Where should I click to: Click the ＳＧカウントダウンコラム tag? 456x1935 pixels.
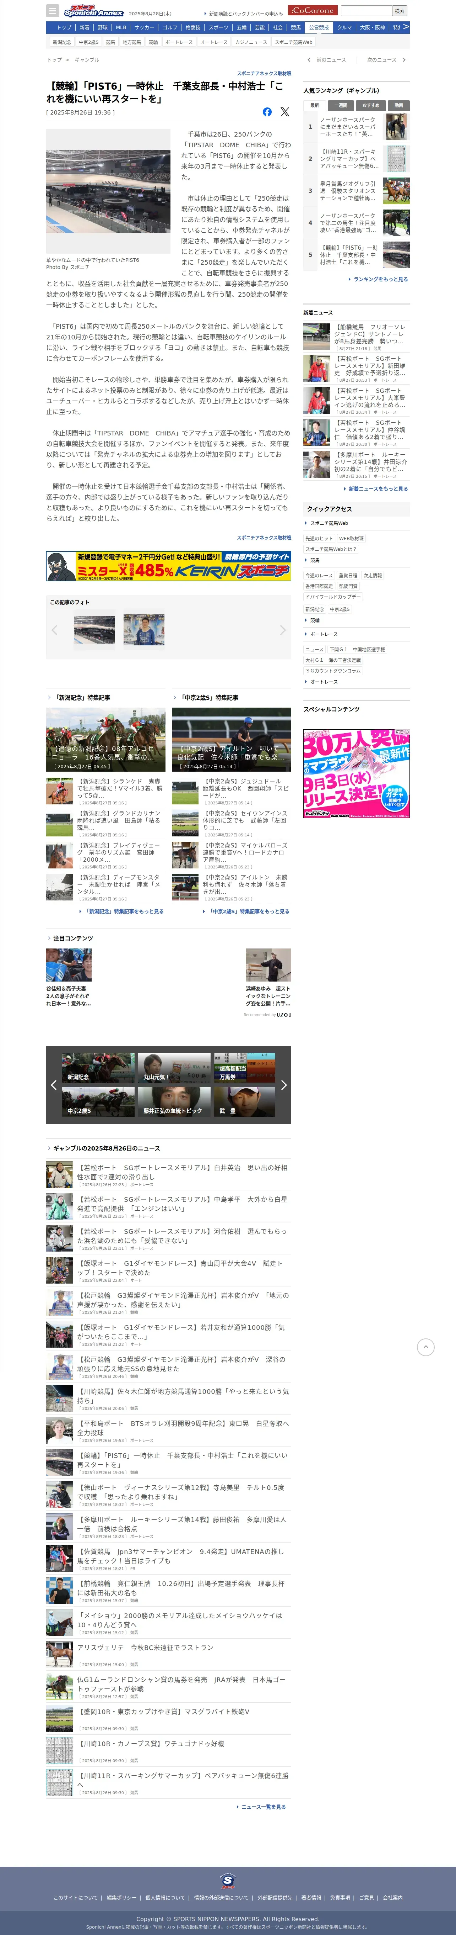(333, 671)
